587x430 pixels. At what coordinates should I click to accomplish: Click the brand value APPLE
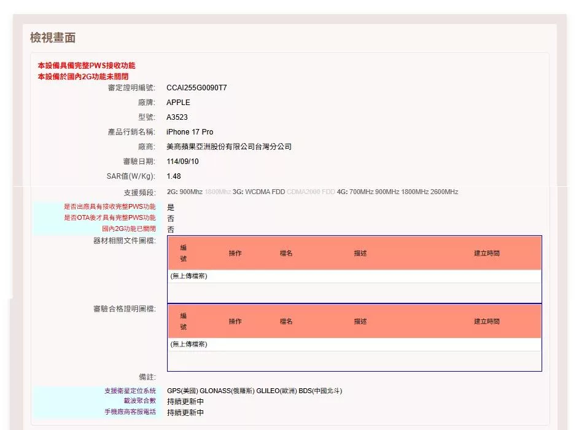click(x=178, y=103)
